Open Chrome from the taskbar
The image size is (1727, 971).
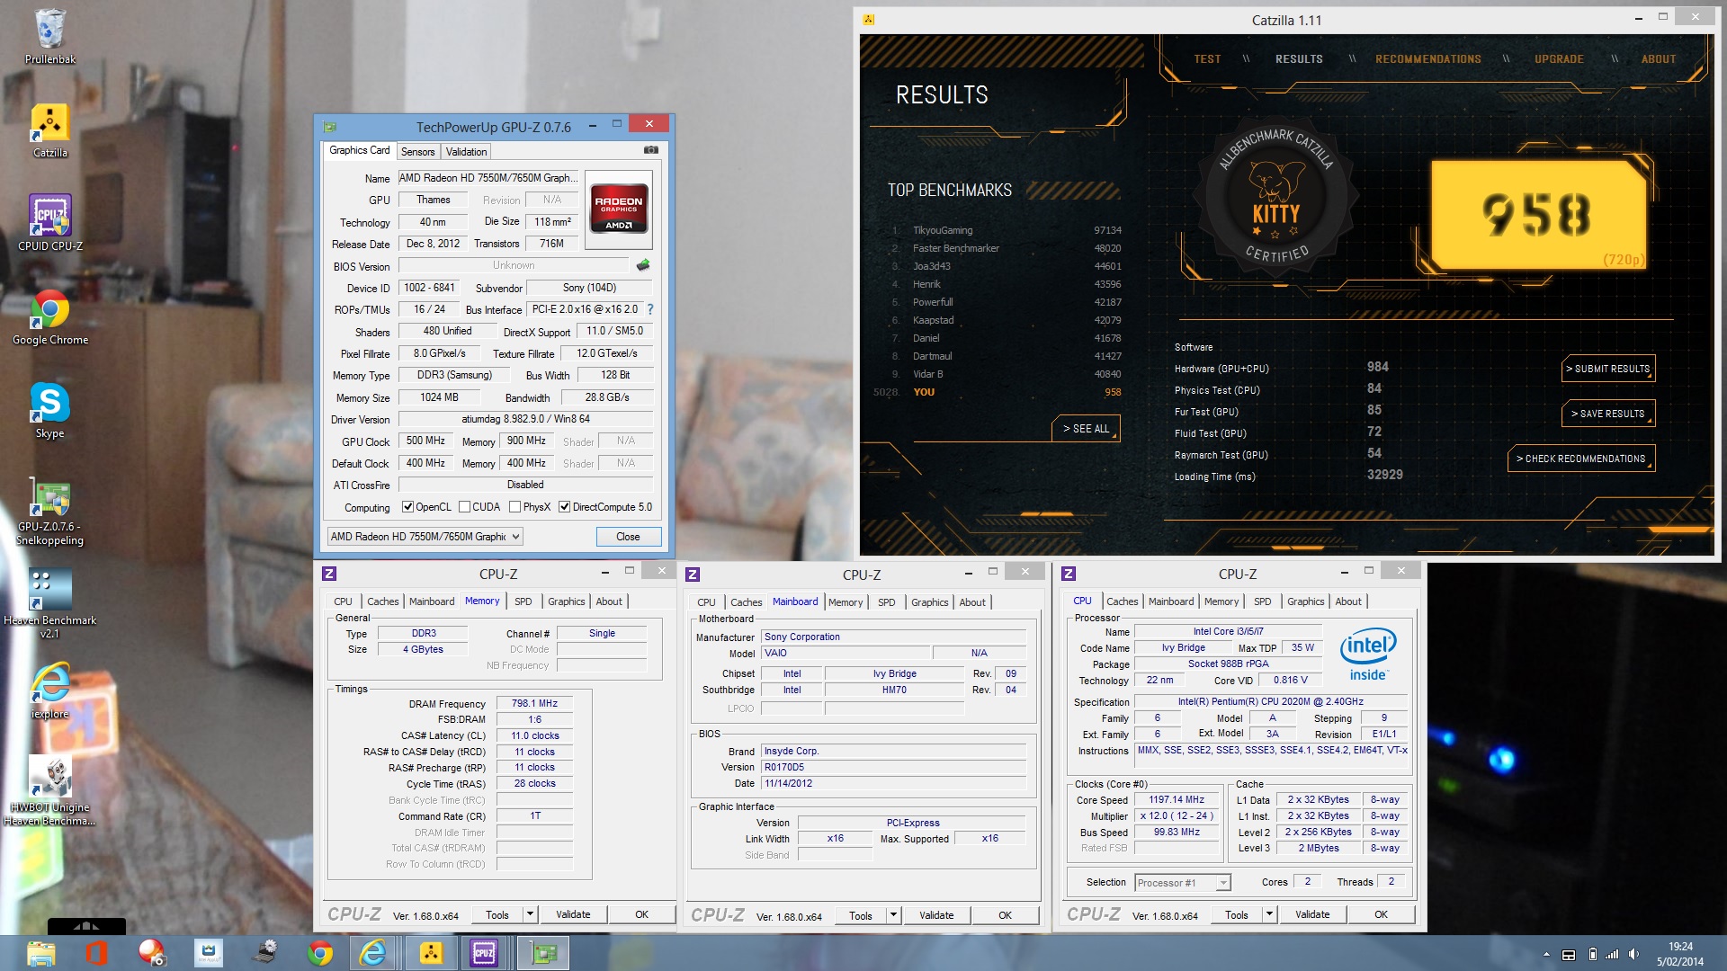coord(319,953)
